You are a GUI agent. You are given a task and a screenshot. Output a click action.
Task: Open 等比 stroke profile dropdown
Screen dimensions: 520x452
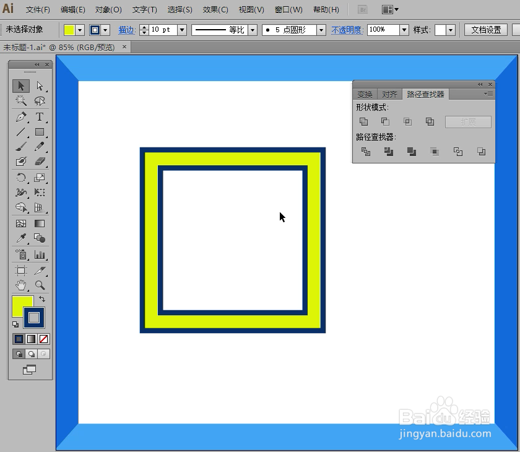point(253,30)
